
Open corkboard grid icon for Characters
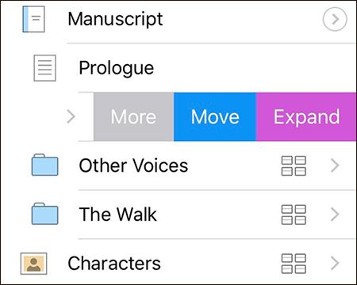(294, 264)
